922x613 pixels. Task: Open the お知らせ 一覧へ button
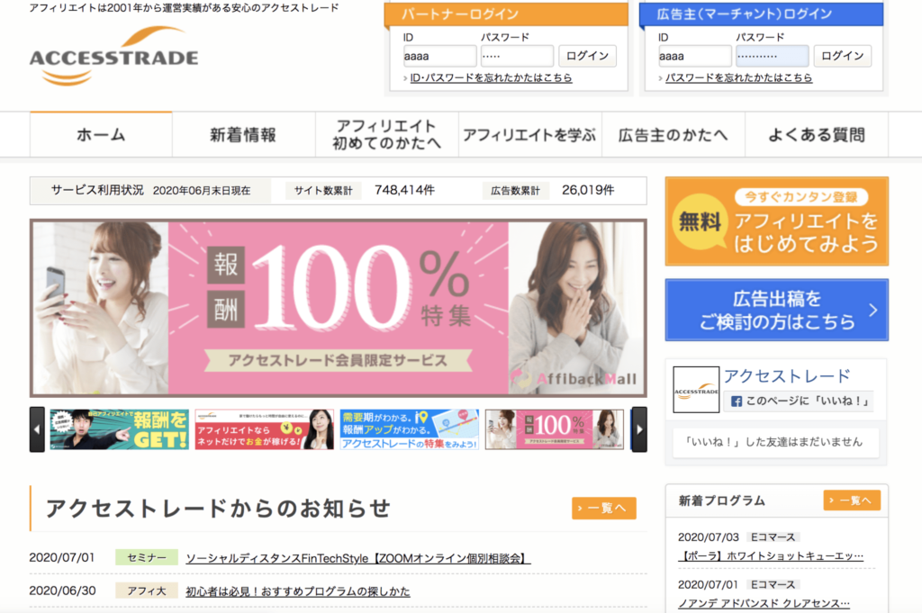604,509
